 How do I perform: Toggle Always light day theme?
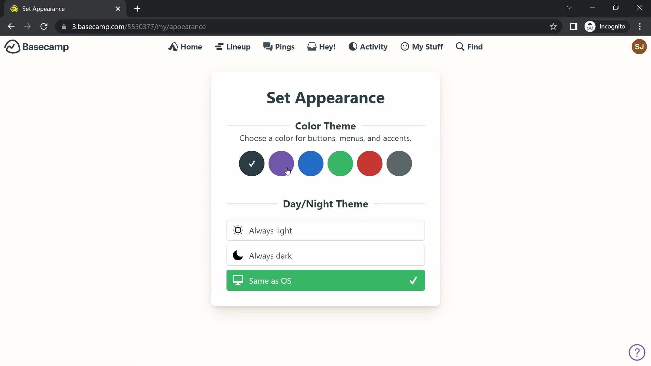click(x=326, y=230)
